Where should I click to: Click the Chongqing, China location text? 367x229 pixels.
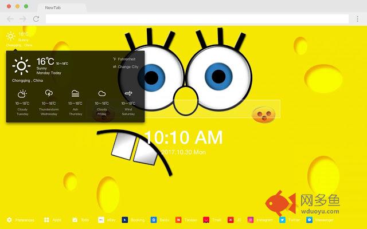[x=28, y=80]
